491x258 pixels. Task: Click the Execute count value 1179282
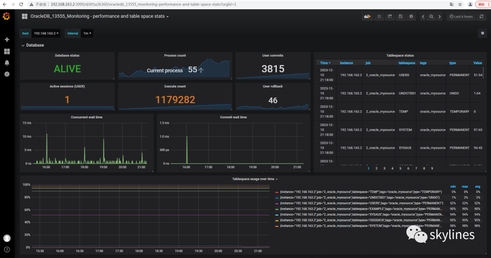(175, 100)
